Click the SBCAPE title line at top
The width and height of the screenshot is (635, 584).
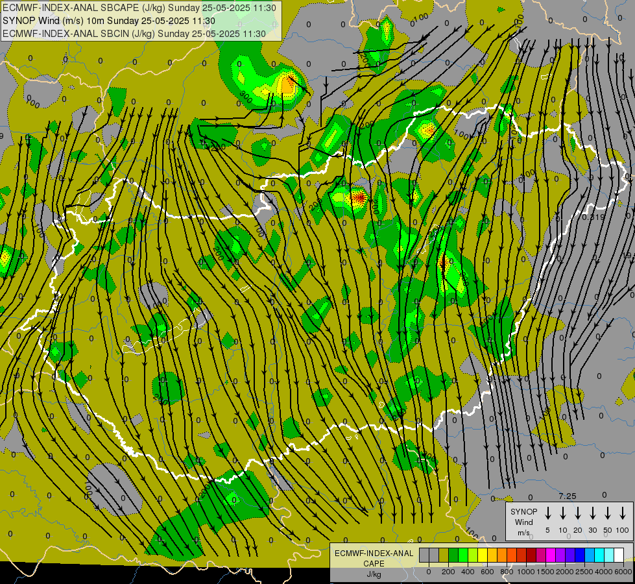[x=139, y=8]
